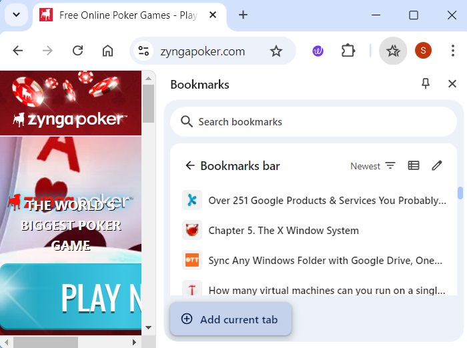Open the Extensions puzzle piece menu
This screenshot has height=348, width=467.
click(348, 51)
